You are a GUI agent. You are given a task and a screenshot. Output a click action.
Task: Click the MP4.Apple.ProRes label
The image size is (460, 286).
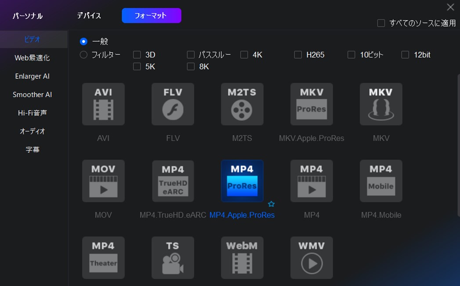coord(242,215)
